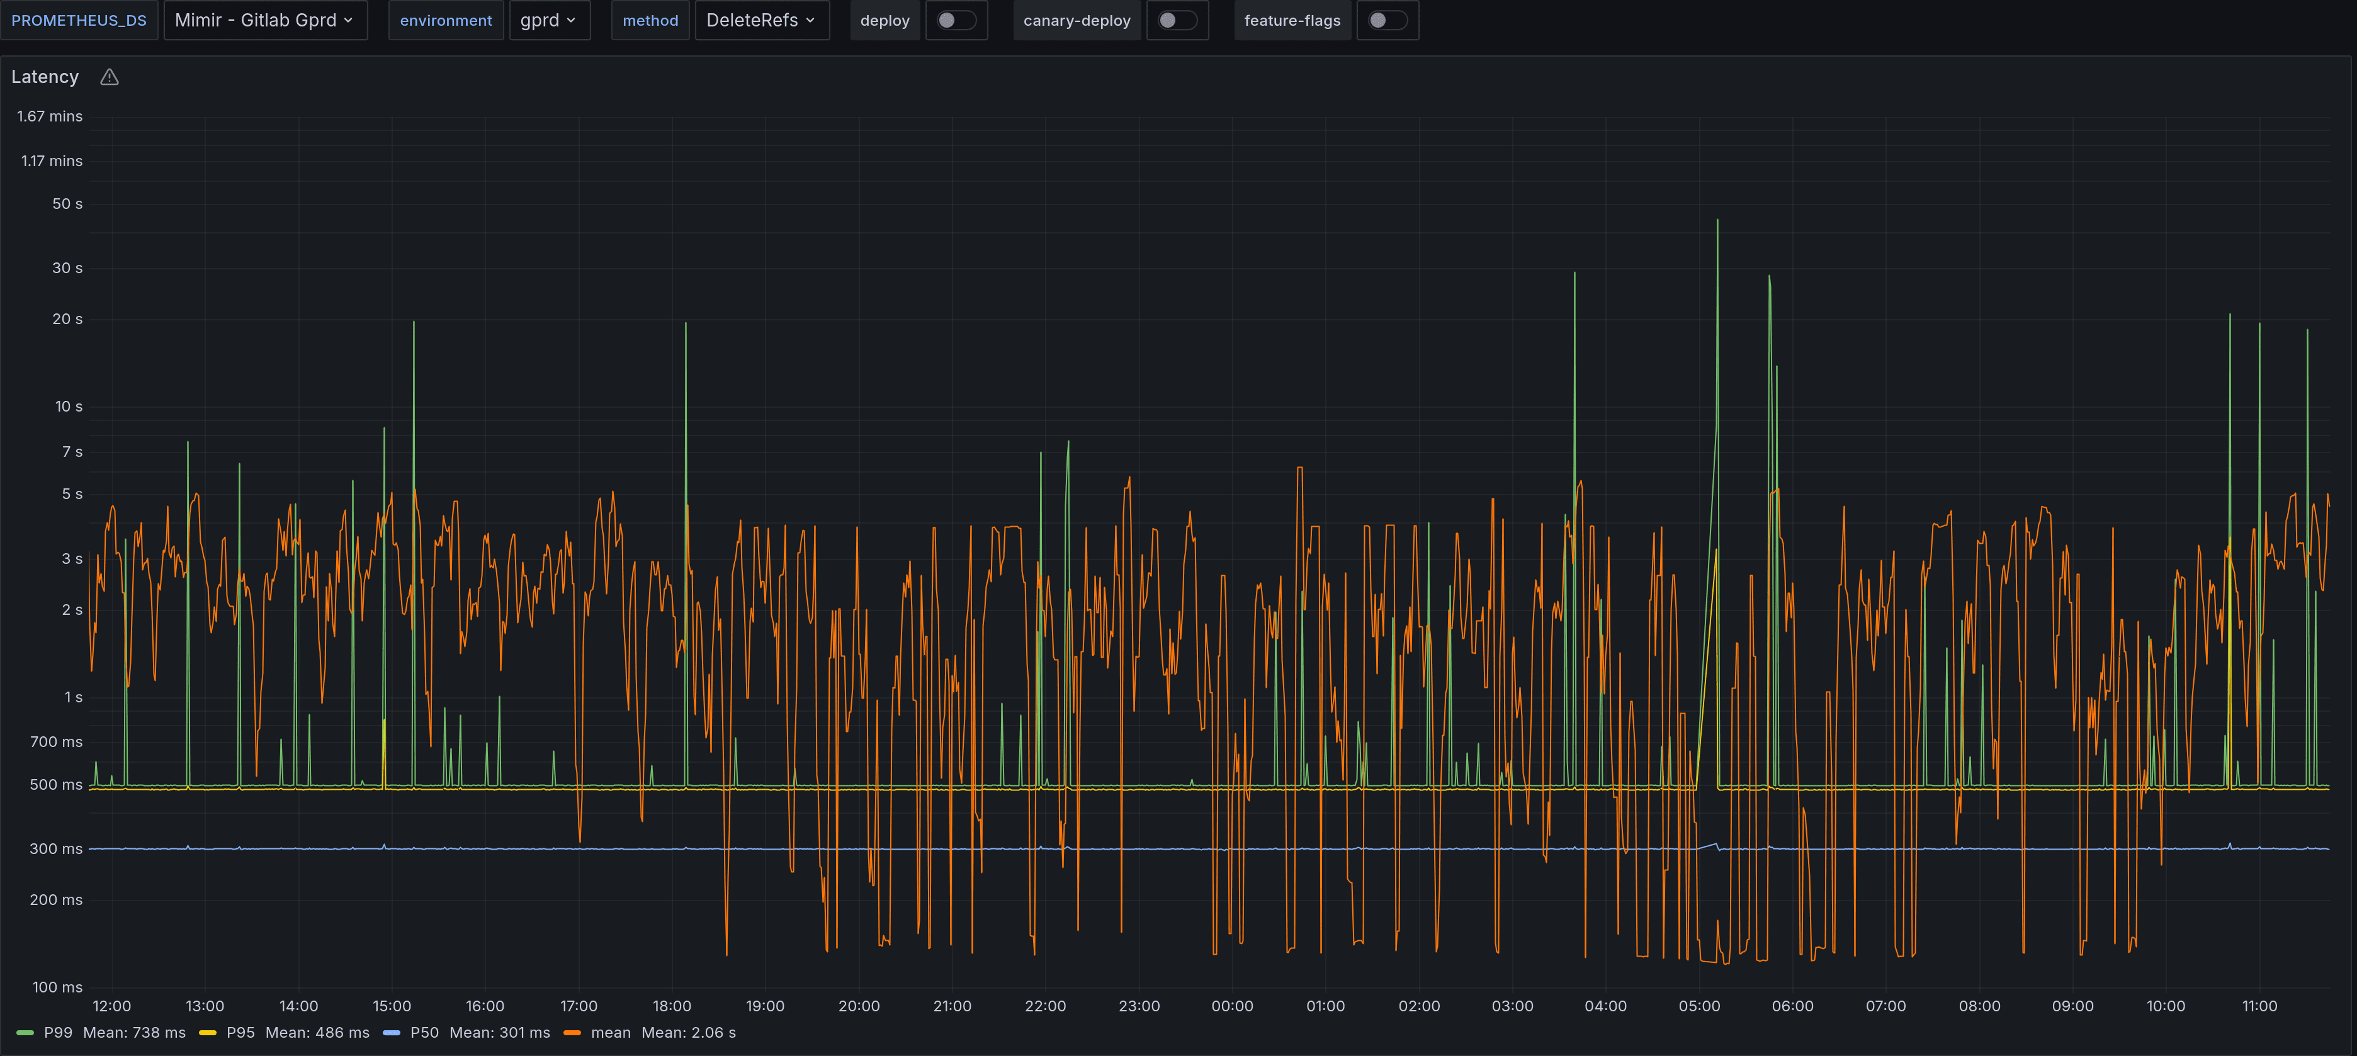This screenshot has width=2357, height=1056.
Task: Click the 50 s y-axis label
Action: point(67,203)
